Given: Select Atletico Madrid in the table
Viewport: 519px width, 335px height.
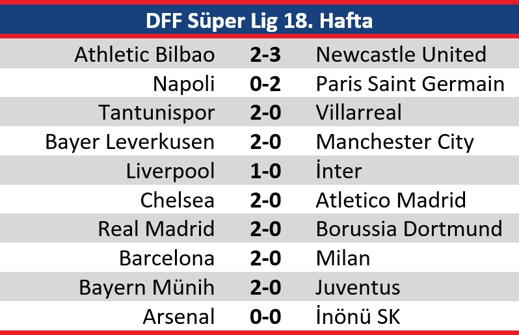Looking at the screenshot, I should coord(391,200).
